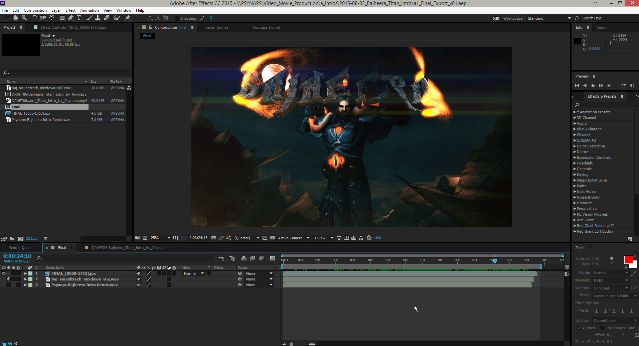Screen dimensions: 639x346
Task: Open the resolution dropdown showing Quarter
Action: coord(247,238)
